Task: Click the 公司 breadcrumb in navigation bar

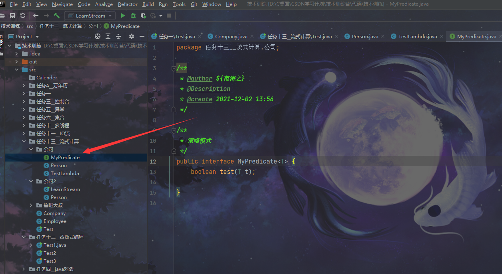Action: (93, 26)
